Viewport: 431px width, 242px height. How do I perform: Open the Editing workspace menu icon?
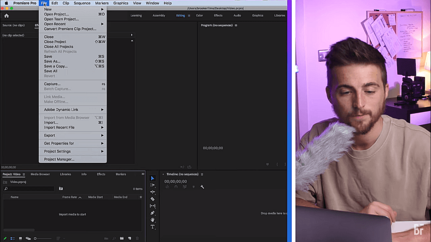(189, 16)
